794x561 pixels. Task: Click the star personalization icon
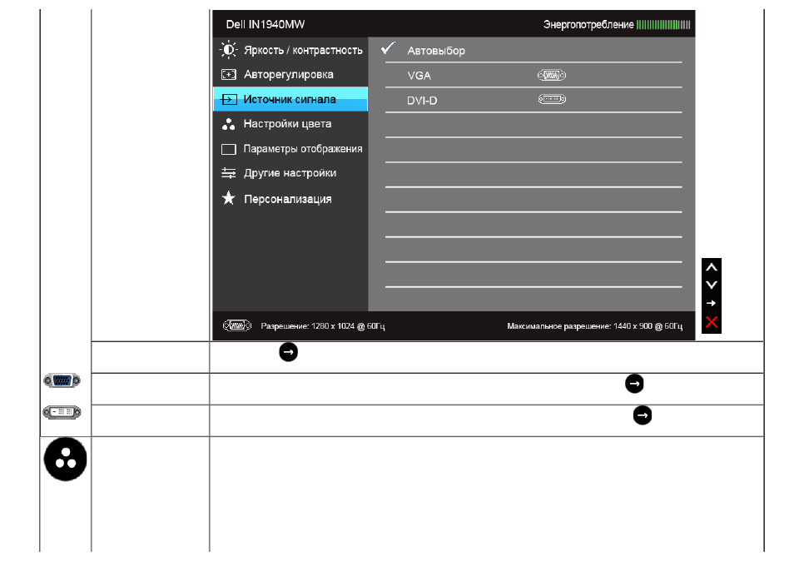pos(229,198)
